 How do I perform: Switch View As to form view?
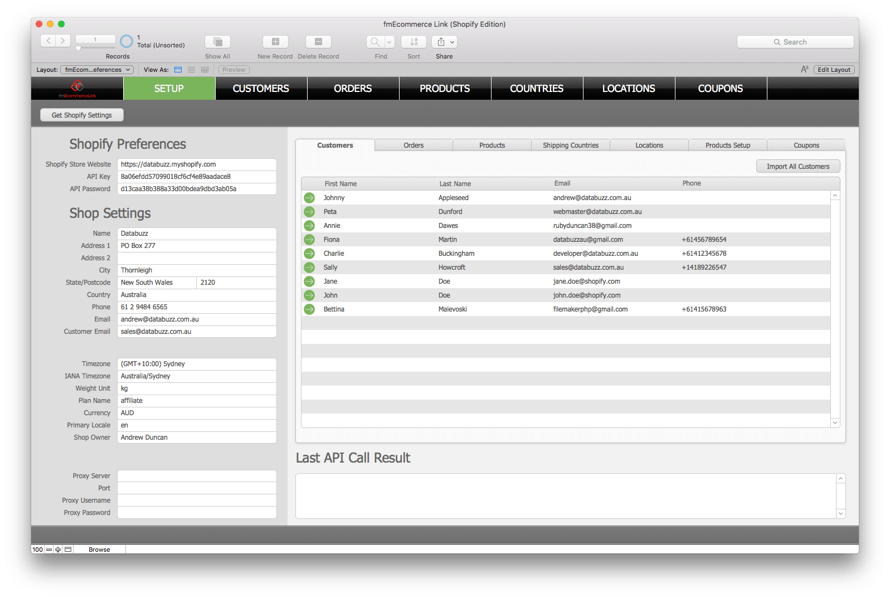point(178,70)
